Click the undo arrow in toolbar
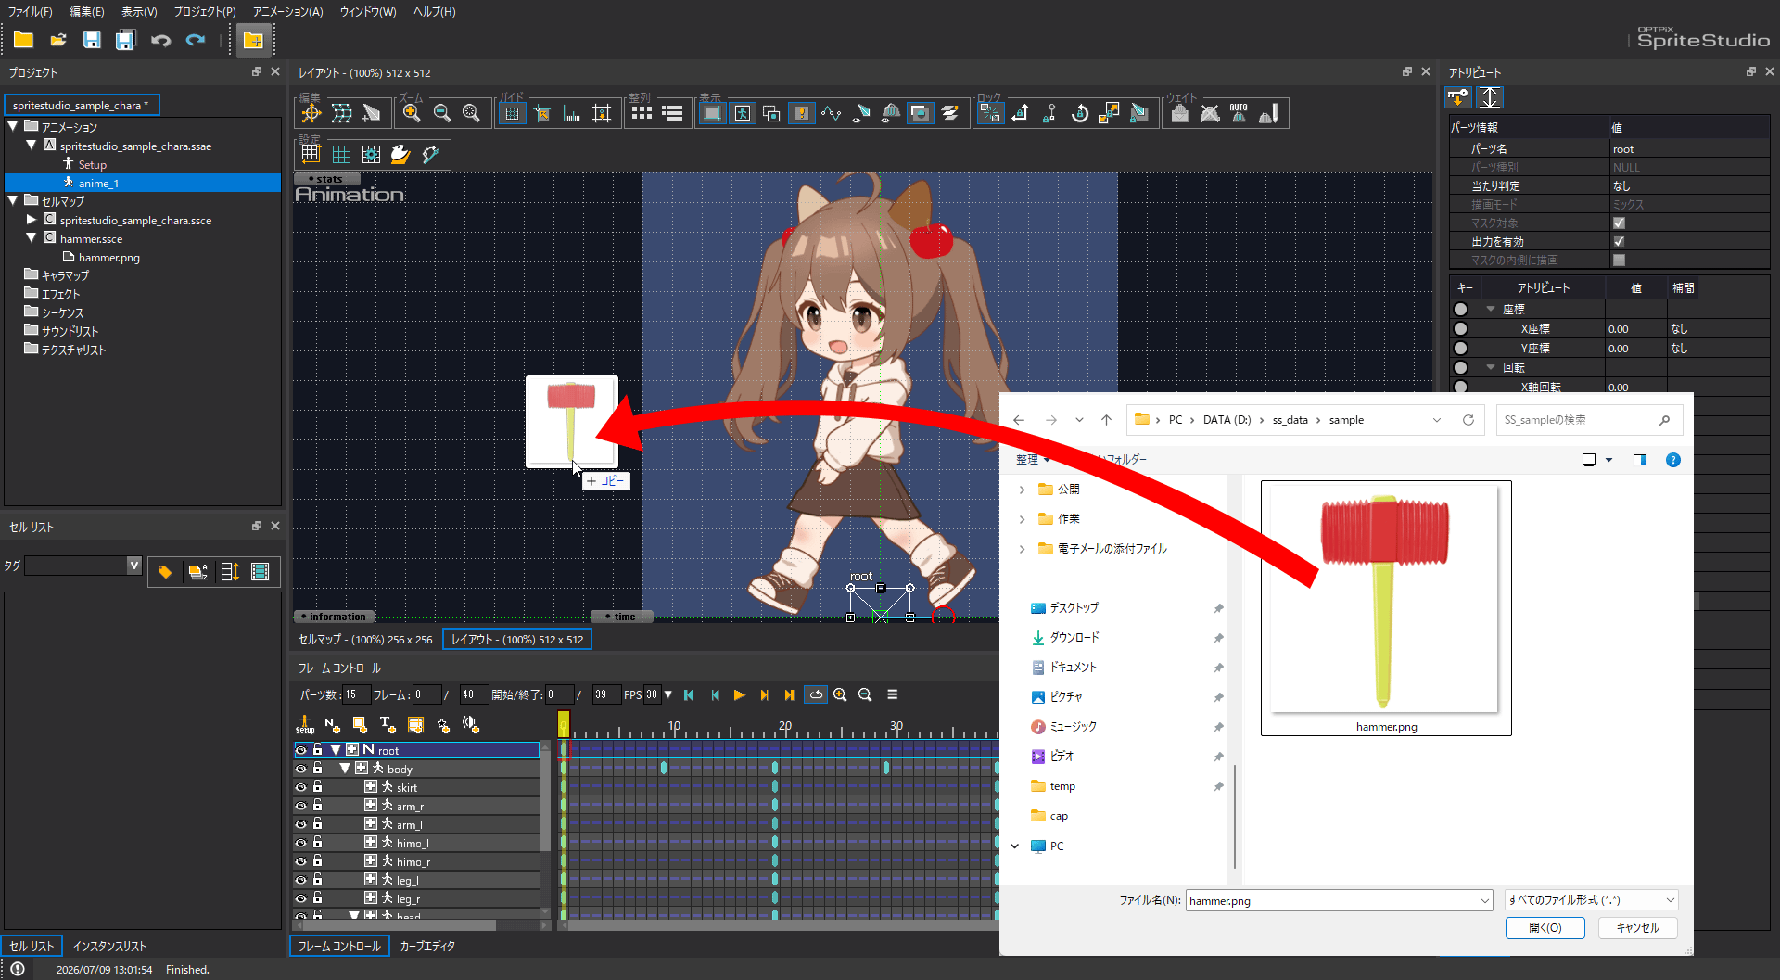The width and height of the screenshot is (1780, 980). (x=160, y=40)
